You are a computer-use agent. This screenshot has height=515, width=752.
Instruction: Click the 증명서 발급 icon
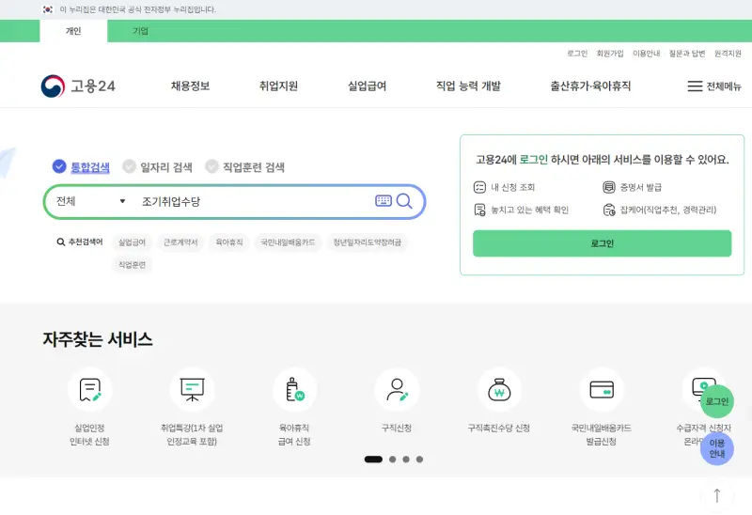[608, 187]
